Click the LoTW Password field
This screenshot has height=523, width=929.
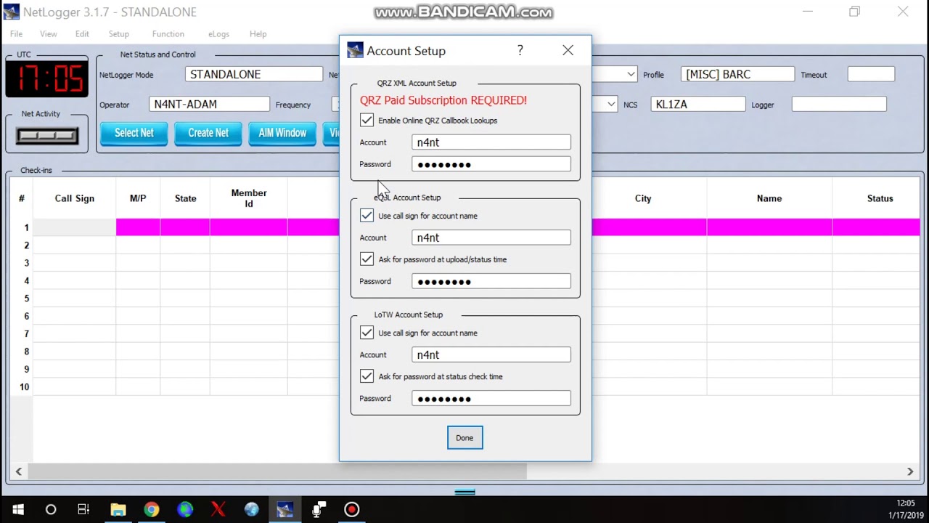click(x=491, y=398)
